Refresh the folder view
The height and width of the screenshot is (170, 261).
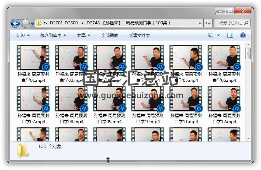pos(208,23)
